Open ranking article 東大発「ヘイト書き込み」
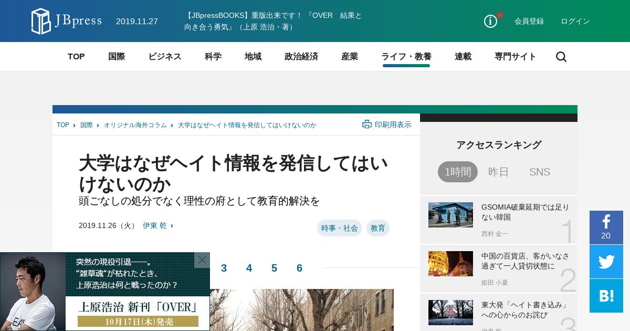 pos(525,310)
